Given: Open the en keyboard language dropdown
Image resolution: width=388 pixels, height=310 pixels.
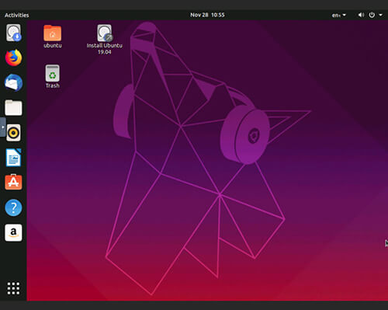Looking at the screenshot, I should click(339, 15).
